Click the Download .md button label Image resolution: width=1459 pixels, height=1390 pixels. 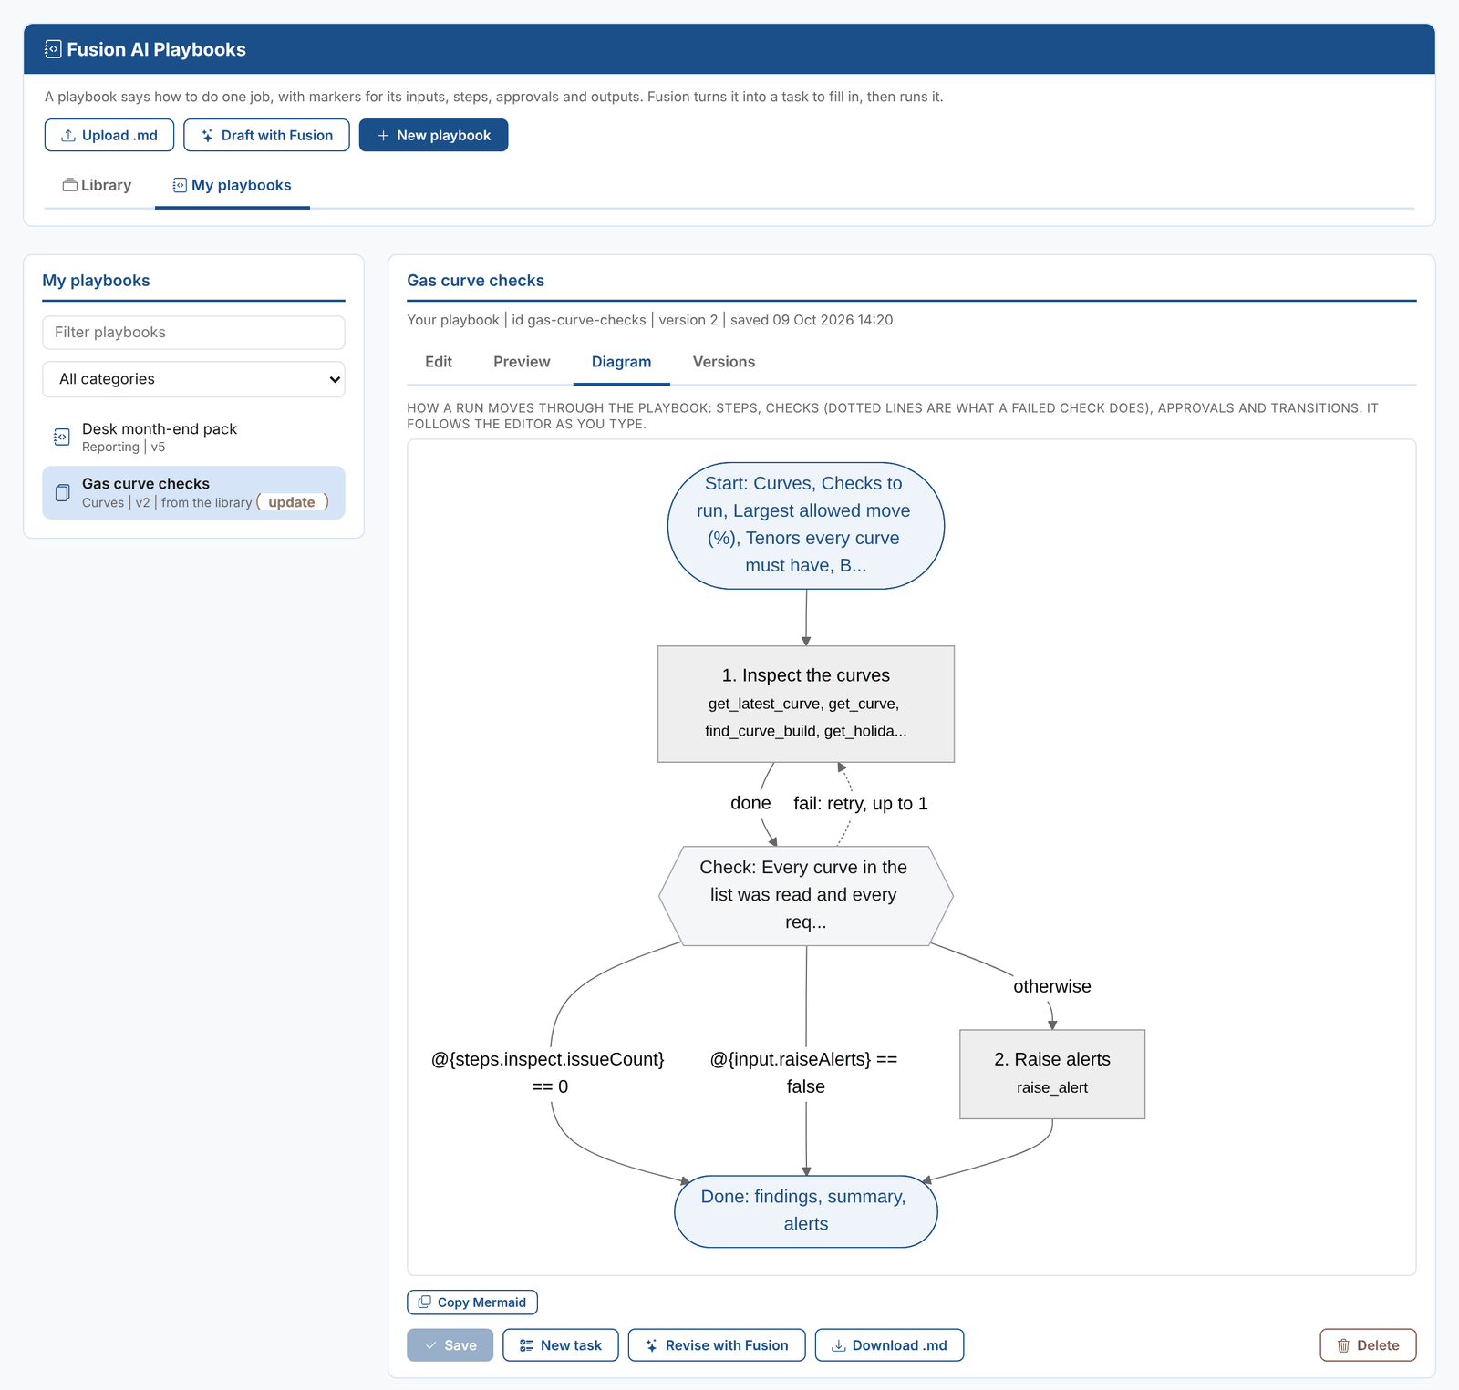(900, 1345)
